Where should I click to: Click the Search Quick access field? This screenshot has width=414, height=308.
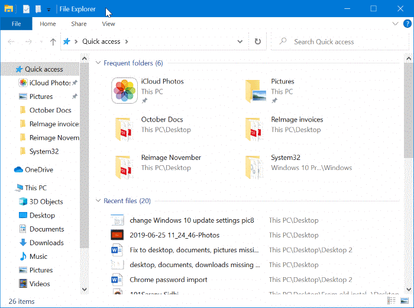(340, 41)
